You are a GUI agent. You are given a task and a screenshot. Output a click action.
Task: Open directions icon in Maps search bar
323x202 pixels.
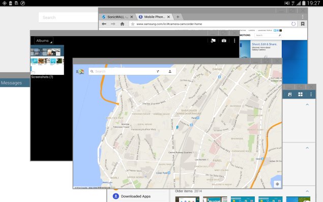point(158,71)
